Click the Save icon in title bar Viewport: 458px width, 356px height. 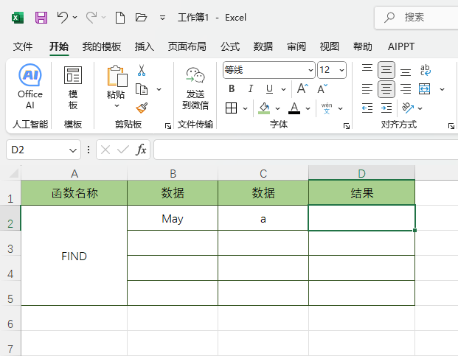pyautogui.click(x=41, y=18)
